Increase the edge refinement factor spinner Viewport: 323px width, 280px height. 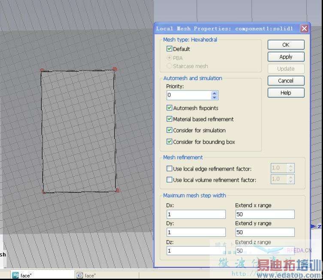pos(290,166)
